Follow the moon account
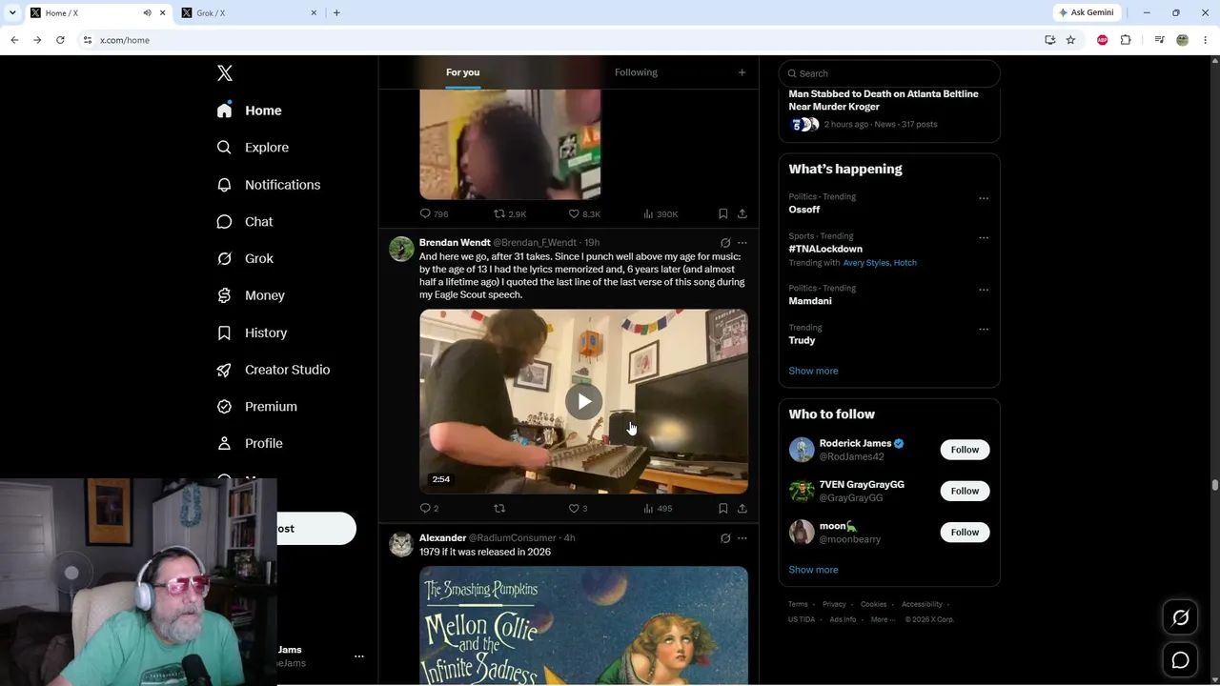Screen dimensions: 1220x686 [965, 533]
